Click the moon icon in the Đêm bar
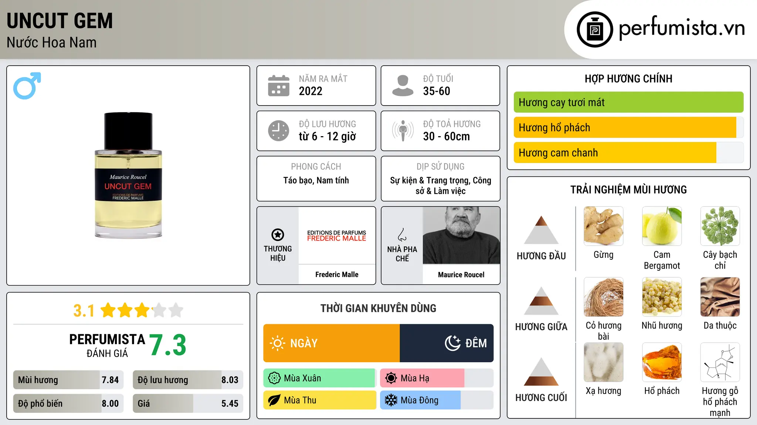The height and width of the screenshot is (425, 757). click(x=452, y=343)
